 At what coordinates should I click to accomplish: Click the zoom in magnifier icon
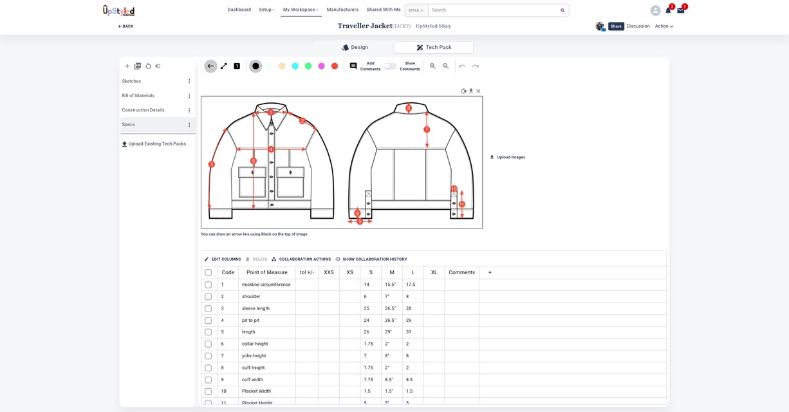(x=432, y=66)
